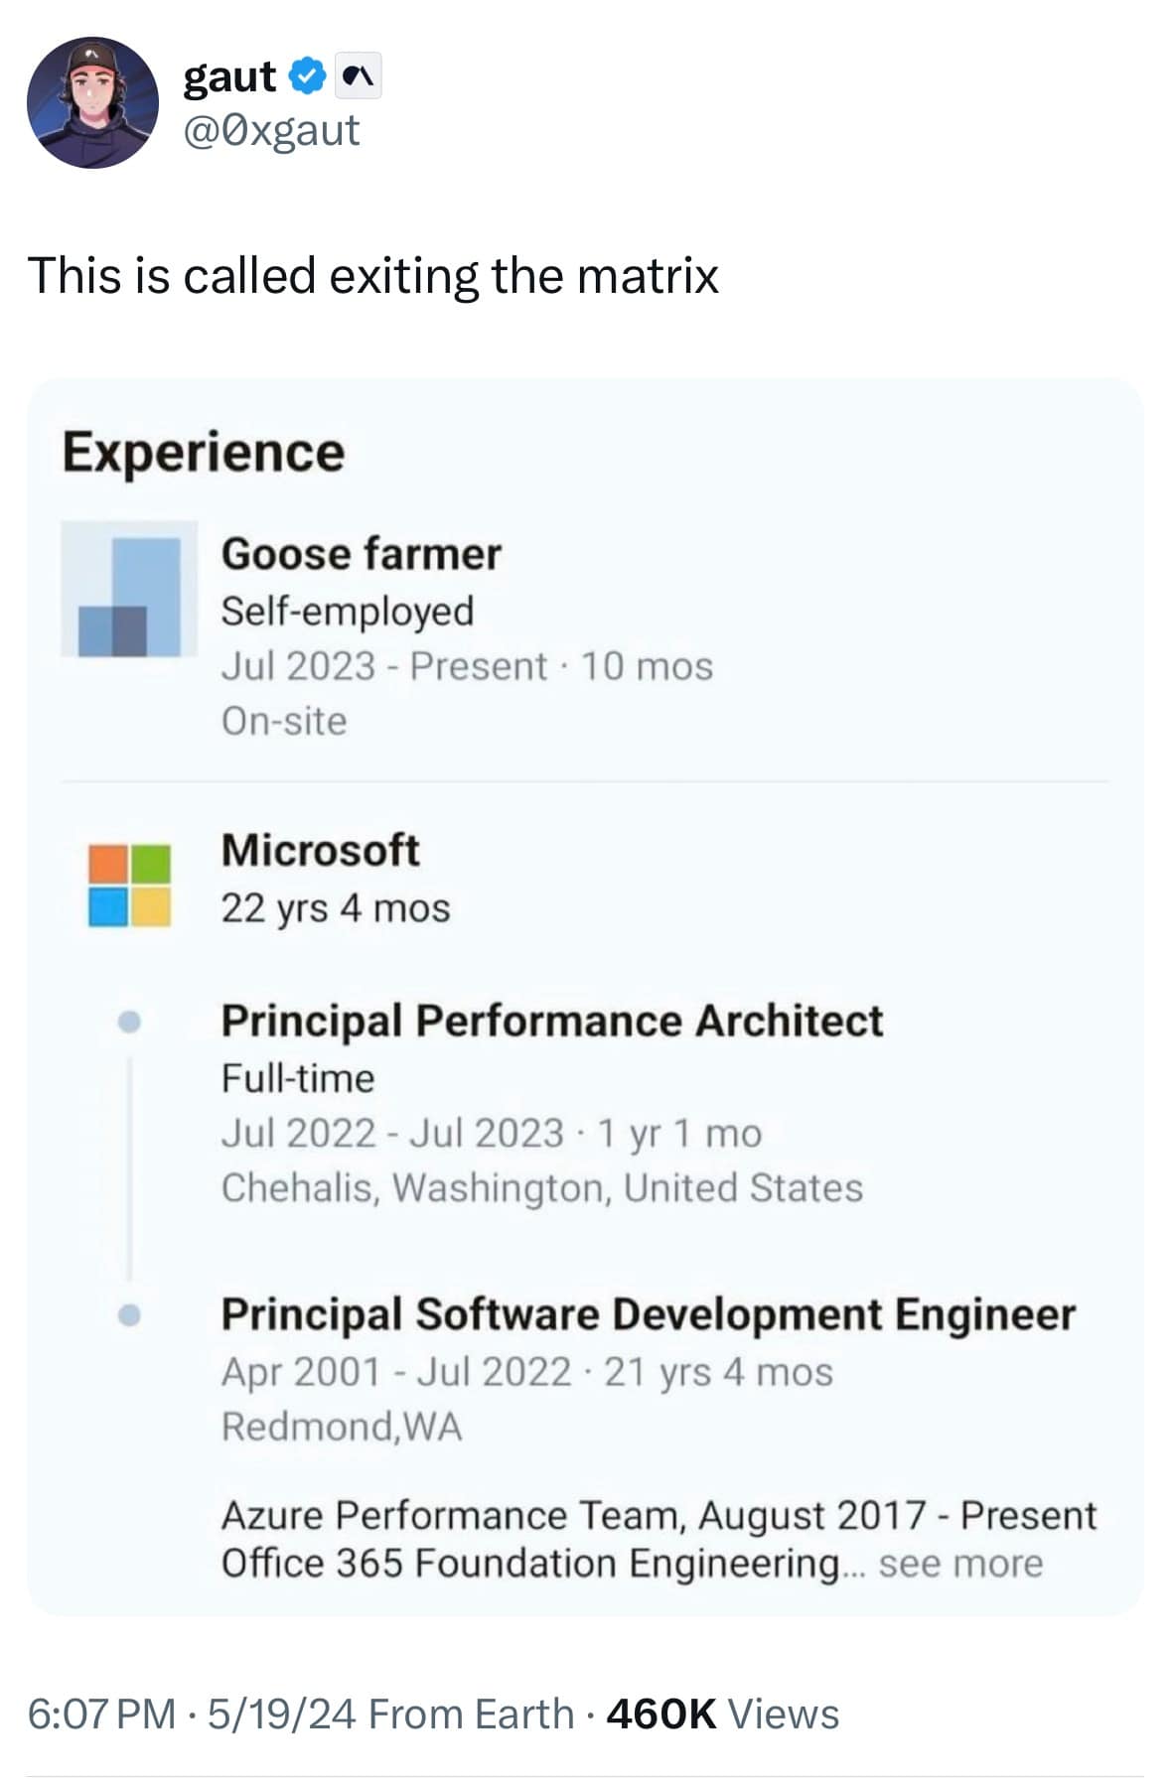Click the Goose farmer placeholder company logo
The image size is (1171, 1783).
[x=129, y=589]
